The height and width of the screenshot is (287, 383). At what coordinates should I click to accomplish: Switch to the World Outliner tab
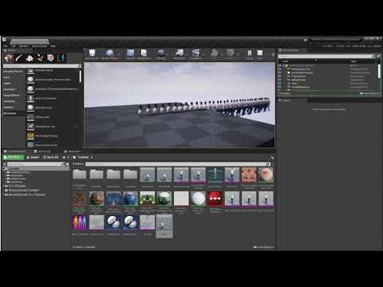coord(290,50)
